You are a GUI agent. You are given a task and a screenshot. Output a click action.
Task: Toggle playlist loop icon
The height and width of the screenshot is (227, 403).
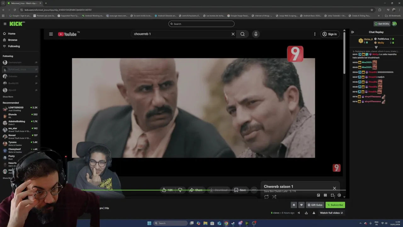[266, 197]
